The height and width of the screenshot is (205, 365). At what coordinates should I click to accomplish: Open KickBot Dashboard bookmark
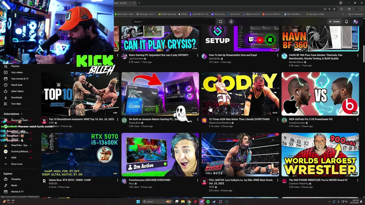(167, 14)
